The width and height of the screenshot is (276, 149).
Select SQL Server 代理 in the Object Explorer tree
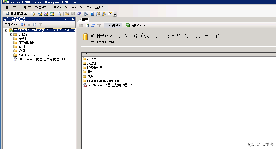[42, 59]
